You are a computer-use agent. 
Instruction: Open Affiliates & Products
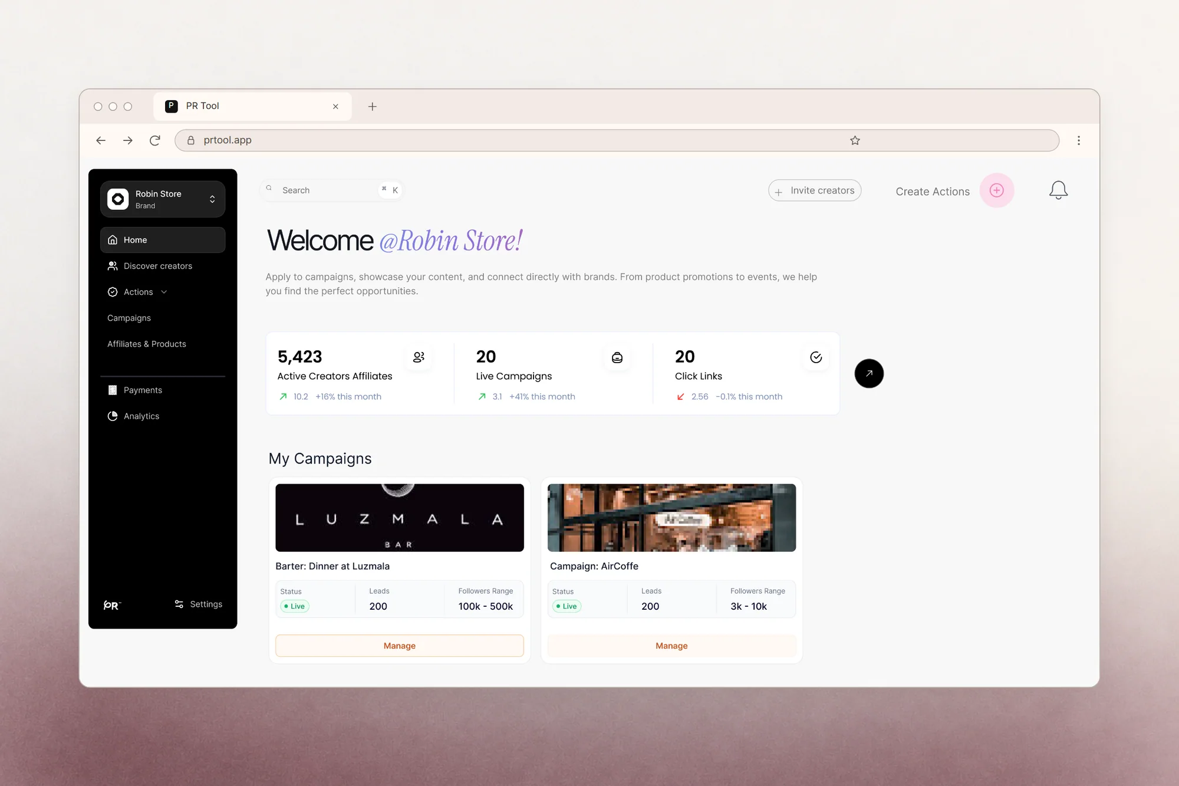[147, 344]
